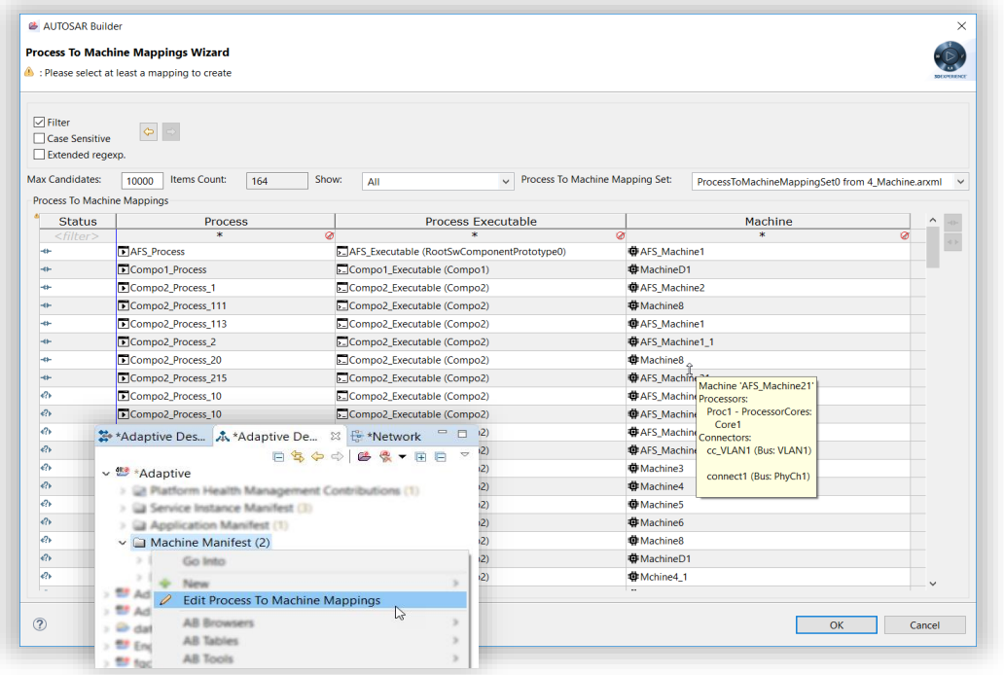Collapse the *Adaptive root tree node
1004x675 pixels.
coord(106,474)
